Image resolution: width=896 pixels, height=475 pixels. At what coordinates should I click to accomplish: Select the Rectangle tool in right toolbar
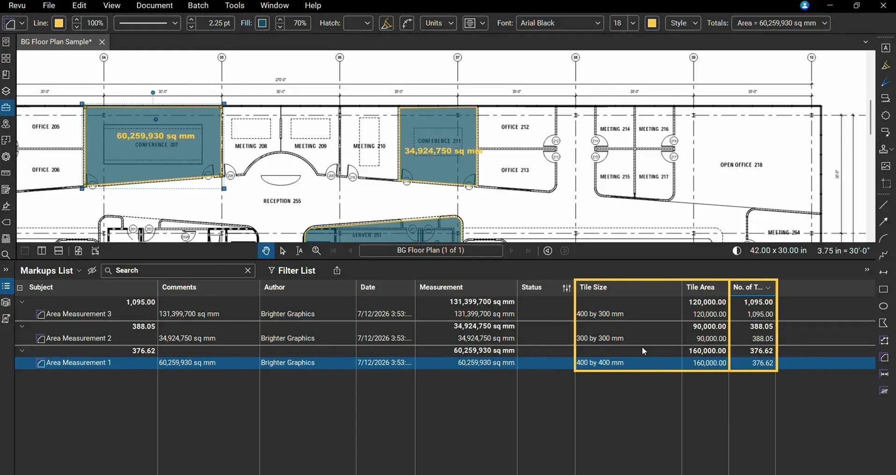pyautogui.click(x=883, y=289)
